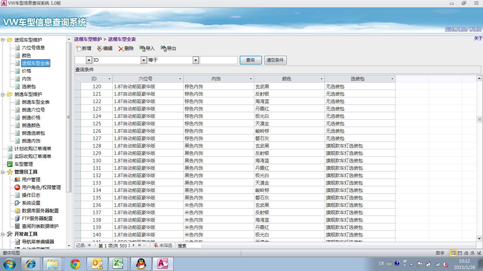Click the green 车型管理 icon
Image resolution: width=483 pixels, height=271 pixels.
10,164
